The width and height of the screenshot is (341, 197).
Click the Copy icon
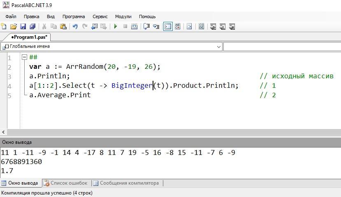(53, 27)
